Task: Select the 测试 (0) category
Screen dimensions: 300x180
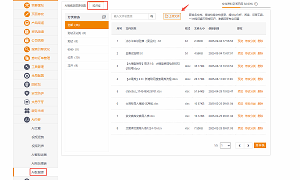Action: click(x=86, y=41)
